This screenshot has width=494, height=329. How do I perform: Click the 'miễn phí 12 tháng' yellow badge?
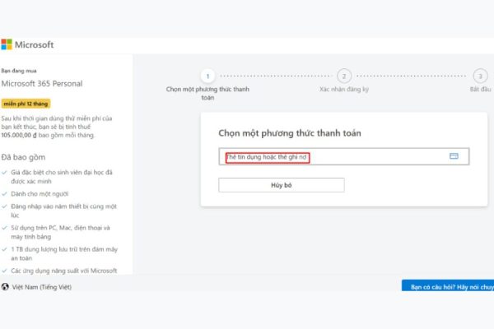point(24,104)
